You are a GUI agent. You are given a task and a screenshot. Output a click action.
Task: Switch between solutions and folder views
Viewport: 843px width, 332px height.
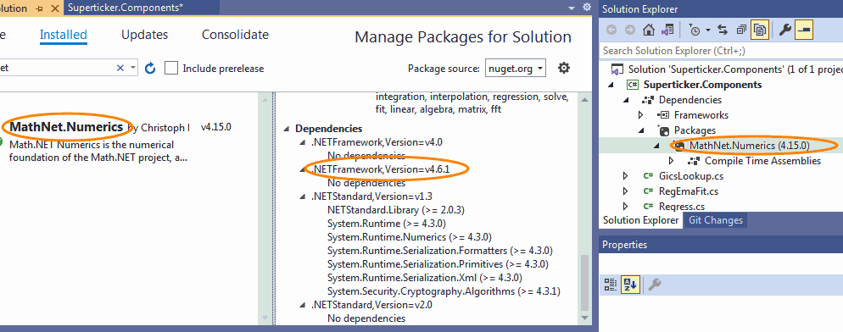tap(667, 30)
